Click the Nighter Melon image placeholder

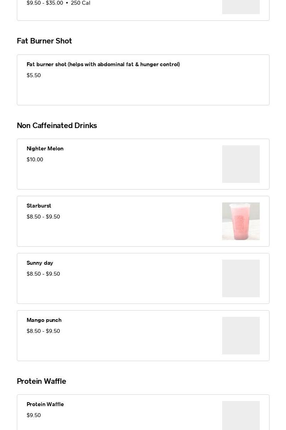(241, 164)
